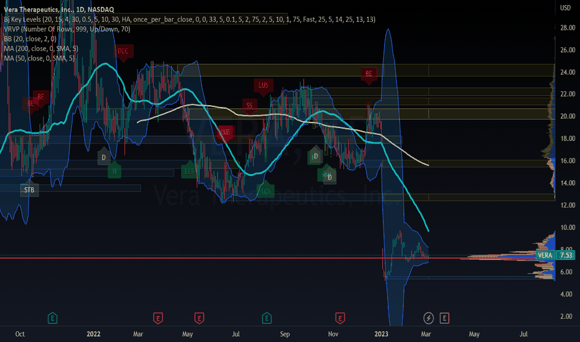Select the green LLS marker near August 2022
Screen dimensions: 580x342
point(266,190)
